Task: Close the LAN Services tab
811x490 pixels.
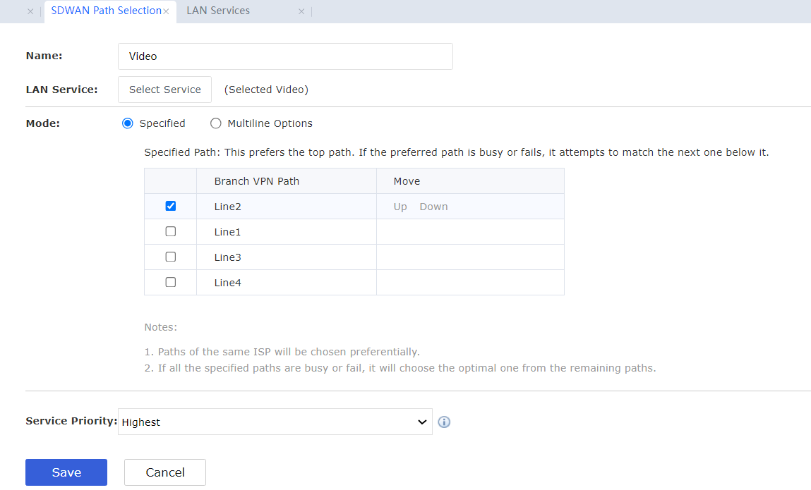Action: [301, 12]
